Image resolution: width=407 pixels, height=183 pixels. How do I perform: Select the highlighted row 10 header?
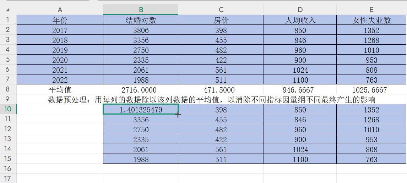(8, 109)
